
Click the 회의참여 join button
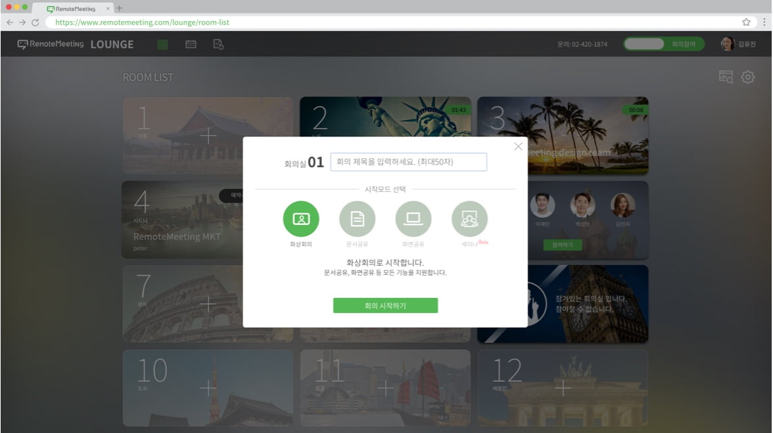click(x=684, y=45)
